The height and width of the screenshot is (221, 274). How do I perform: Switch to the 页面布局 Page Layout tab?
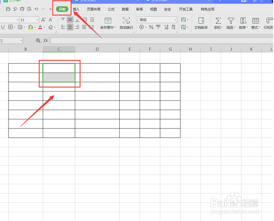click(94, 9)
